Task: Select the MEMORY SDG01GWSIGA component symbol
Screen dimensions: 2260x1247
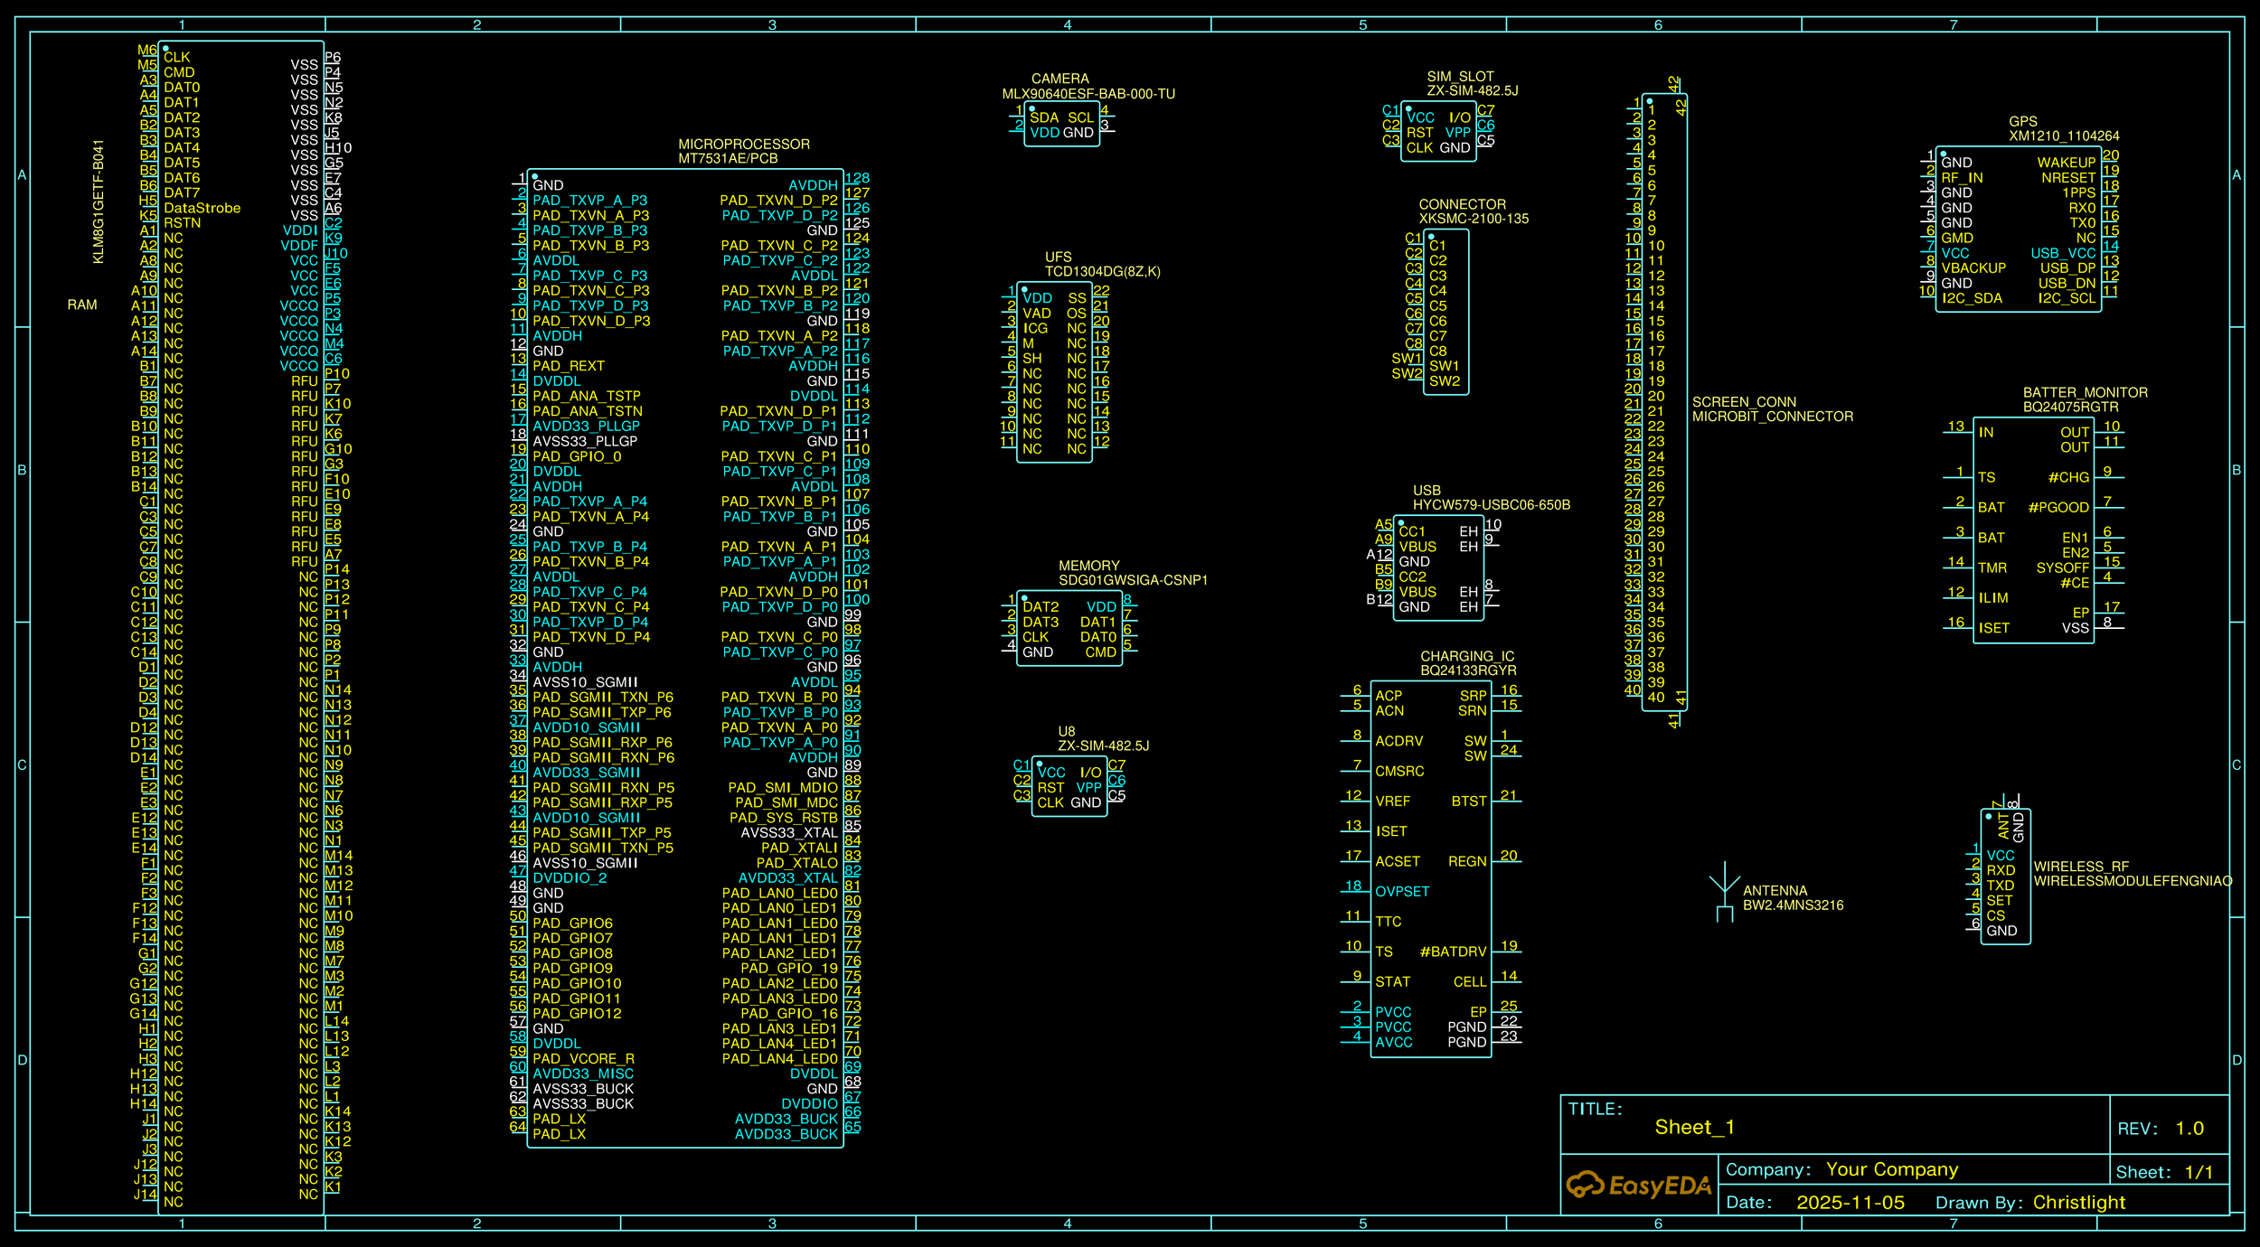Action: (x=1069, y=629)
